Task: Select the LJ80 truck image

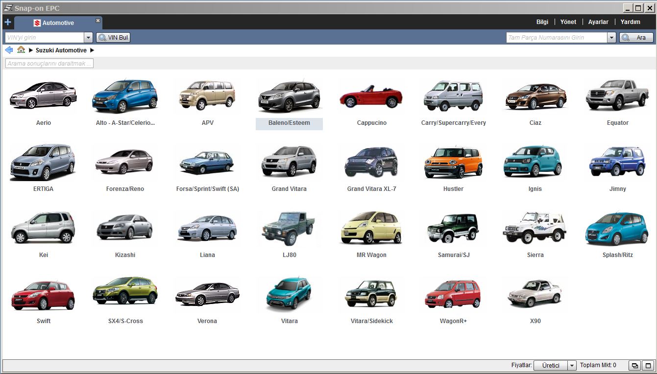Action: (289, 229)
